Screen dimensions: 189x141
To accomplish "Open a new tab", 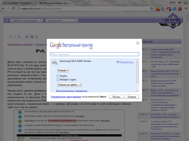I will click(76, 3).
